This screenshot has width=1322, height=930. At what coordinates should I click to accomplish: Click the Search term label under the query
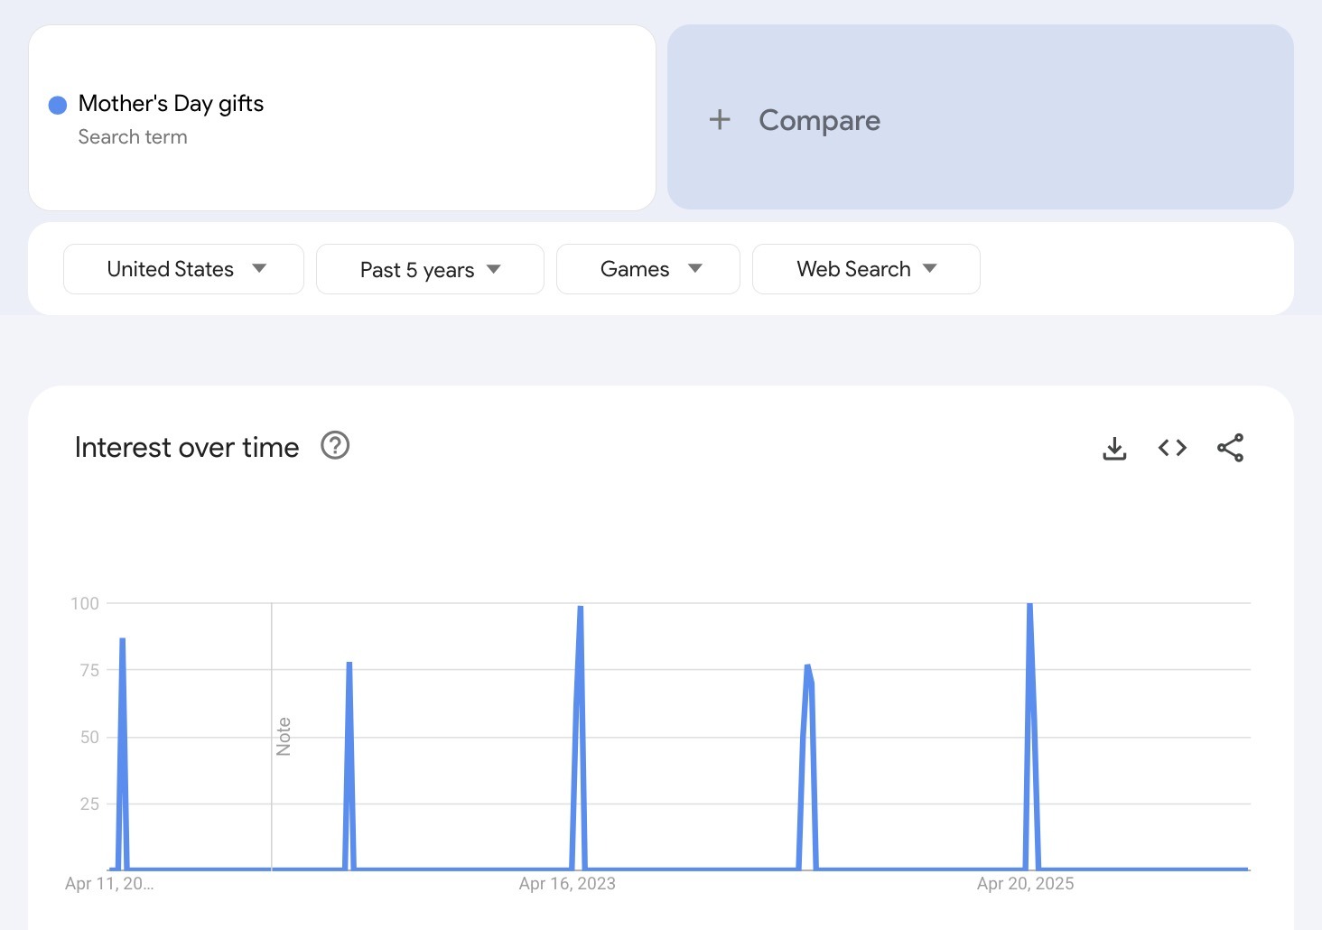pyautogui.click(x=133, y=136)
